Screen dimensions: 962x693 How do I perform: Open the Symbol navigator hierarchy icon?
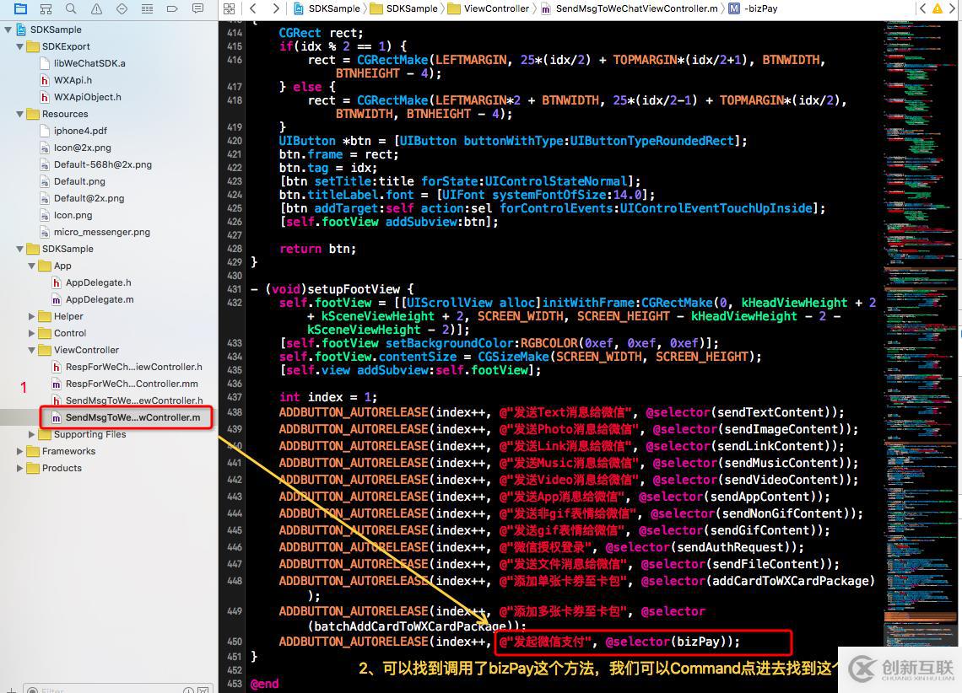pos(46,8)
